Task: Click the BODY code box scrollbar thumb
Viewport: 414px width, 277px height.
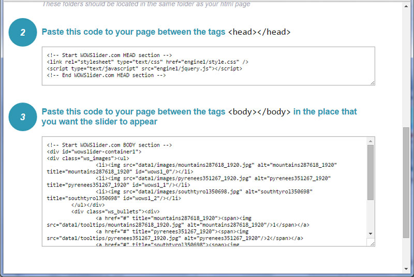Action: point(371,172)
